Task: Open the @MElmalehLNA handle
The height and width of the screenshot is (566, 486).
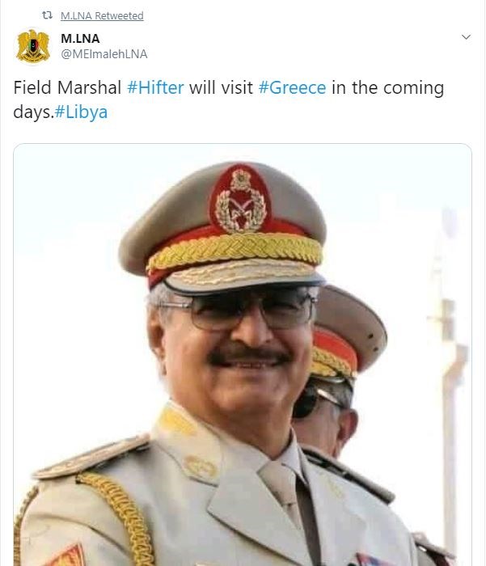Action: pos(104,53)
